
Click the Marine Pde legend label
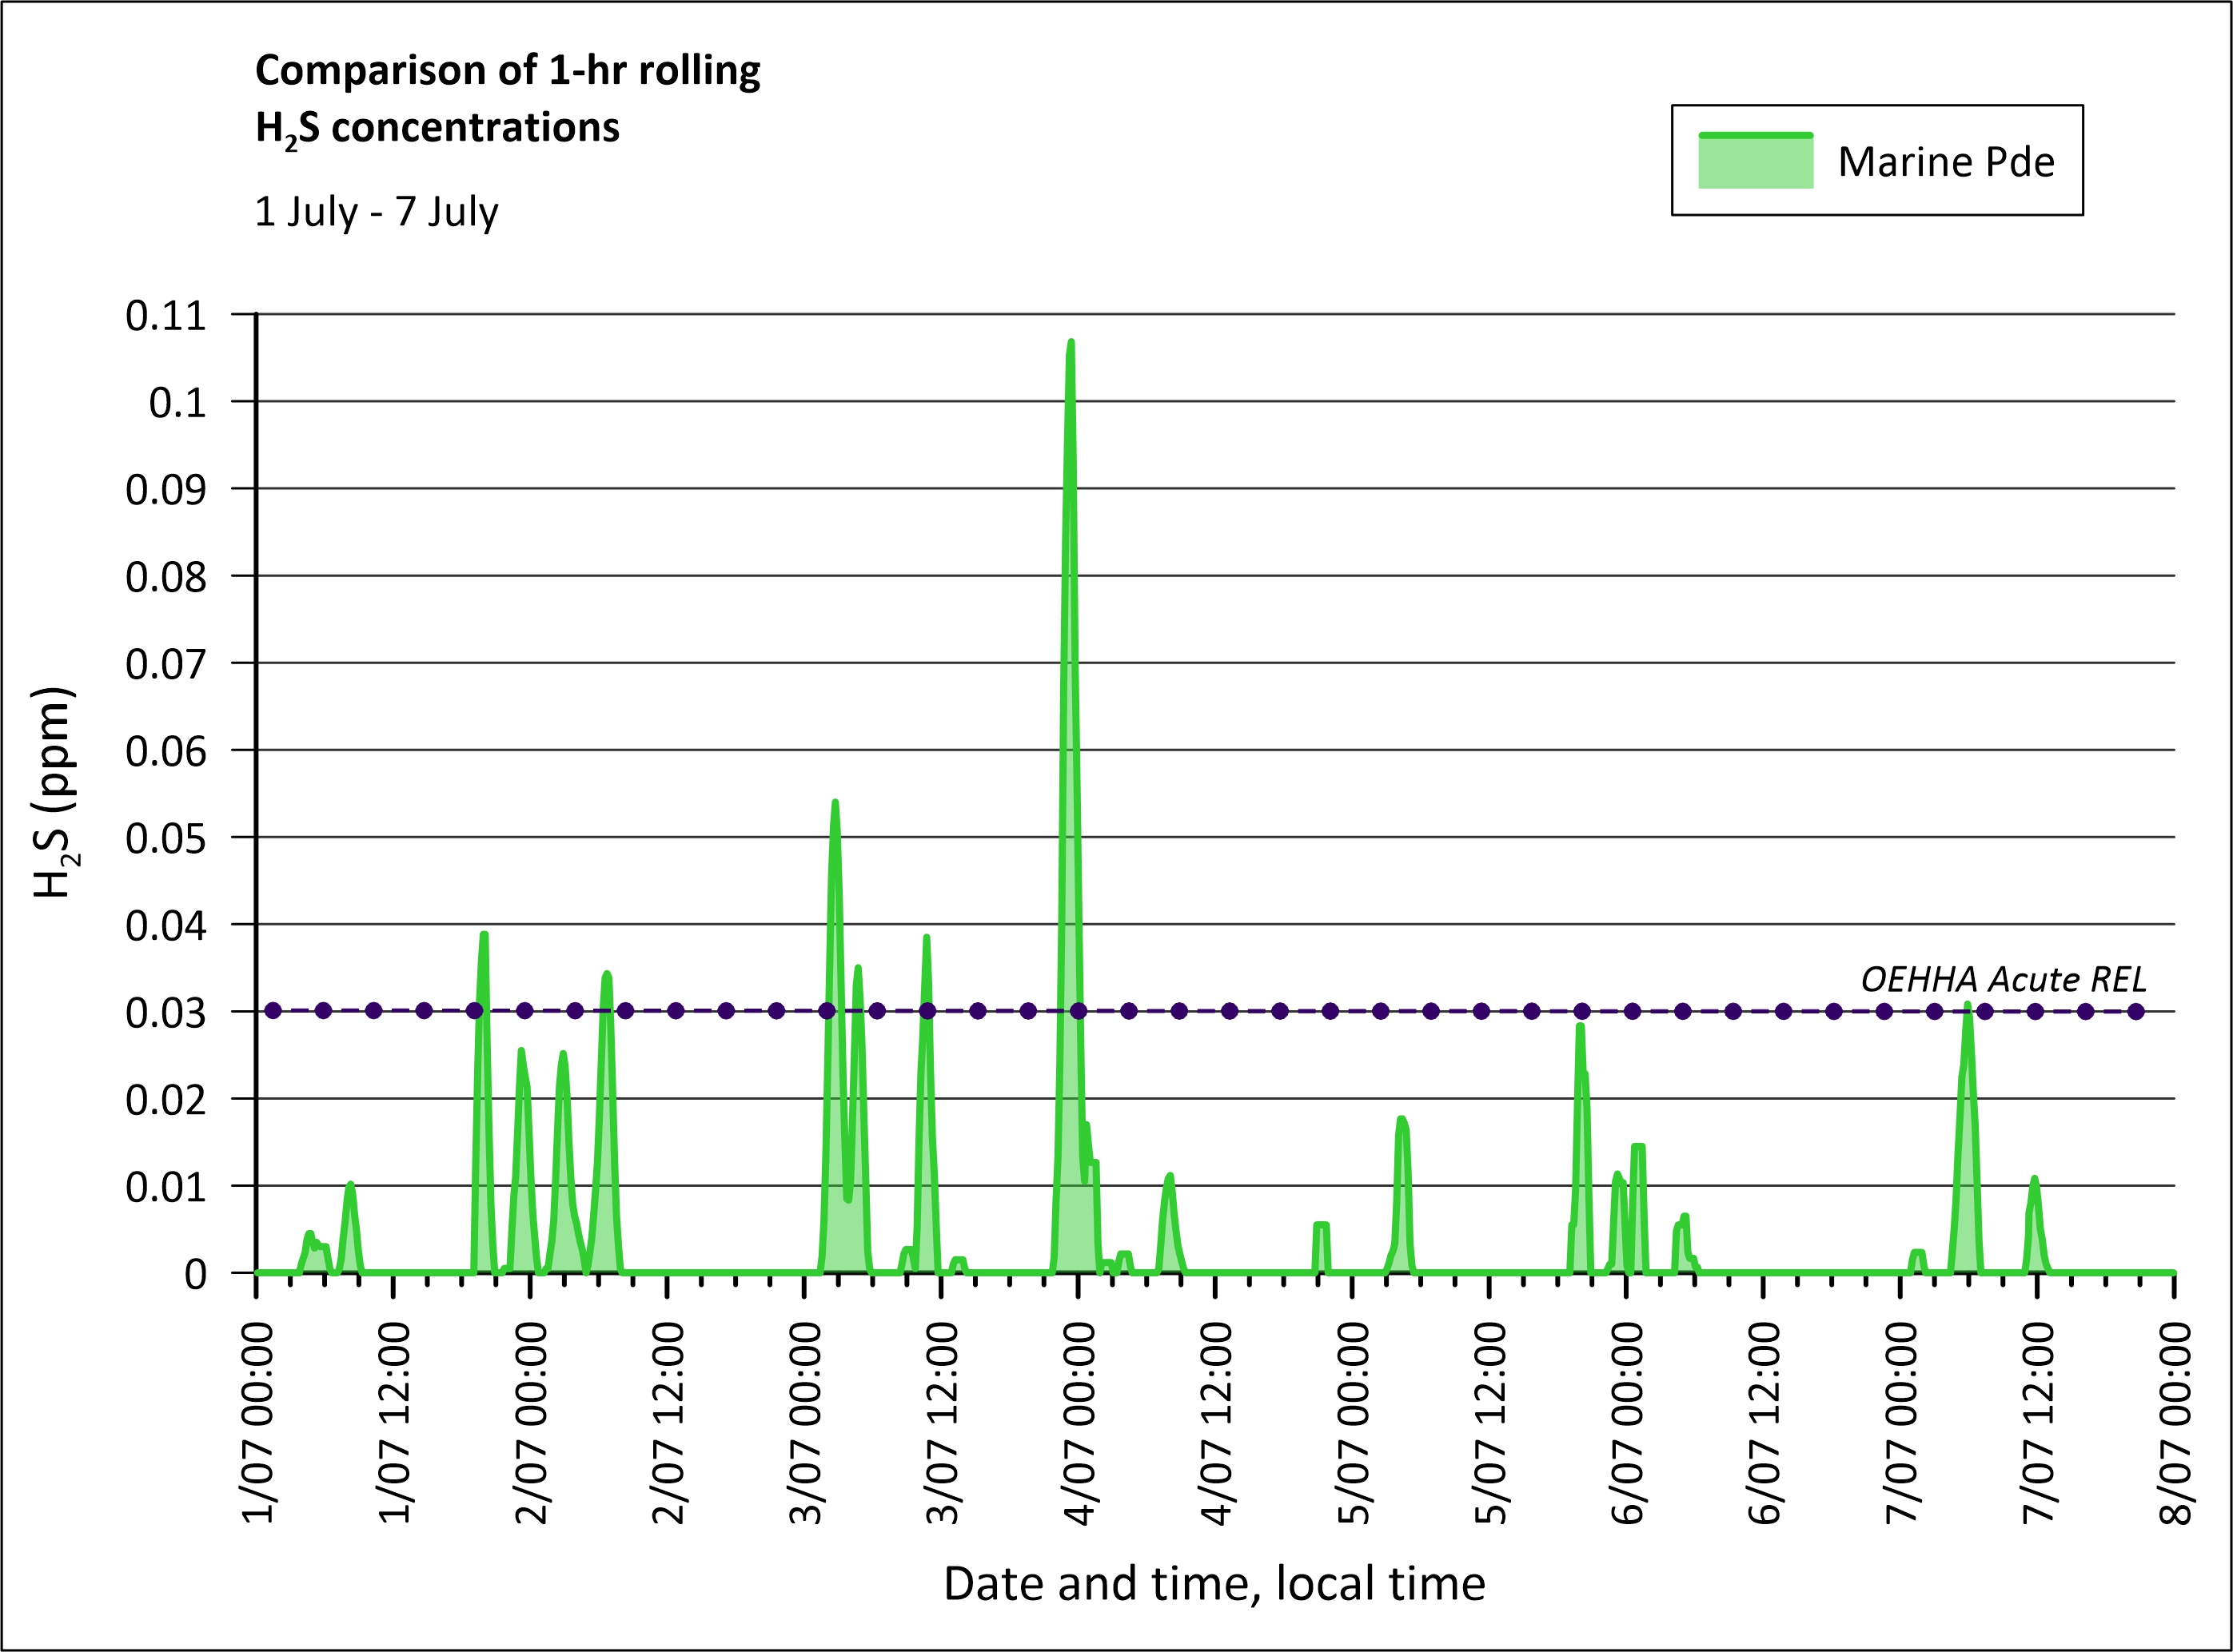[1945, 162]
